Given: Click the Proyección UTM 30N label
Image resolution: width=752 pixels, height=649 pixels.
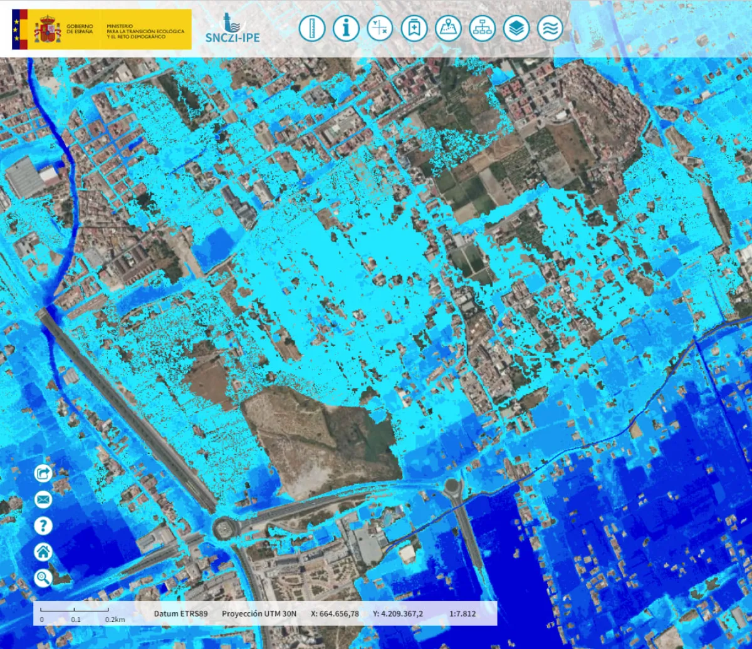Looking at the screenshot, I should coord(259,613).
